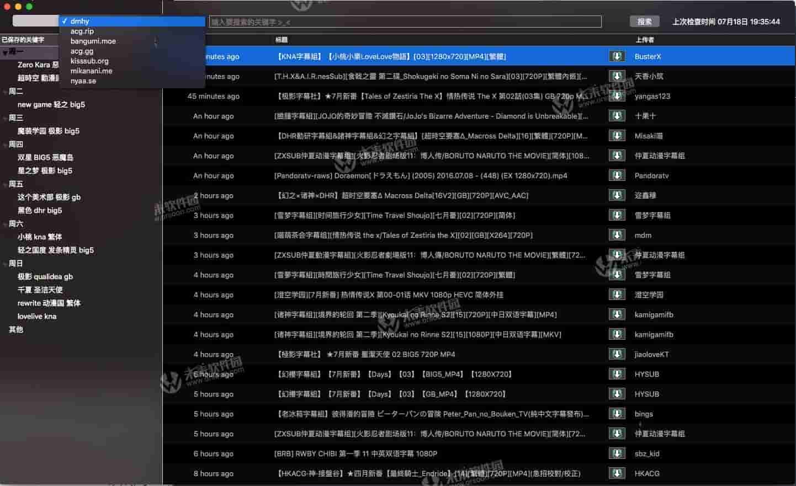
Task: Collapse the 周日 keyword group
Action: [x=5, y=264]
